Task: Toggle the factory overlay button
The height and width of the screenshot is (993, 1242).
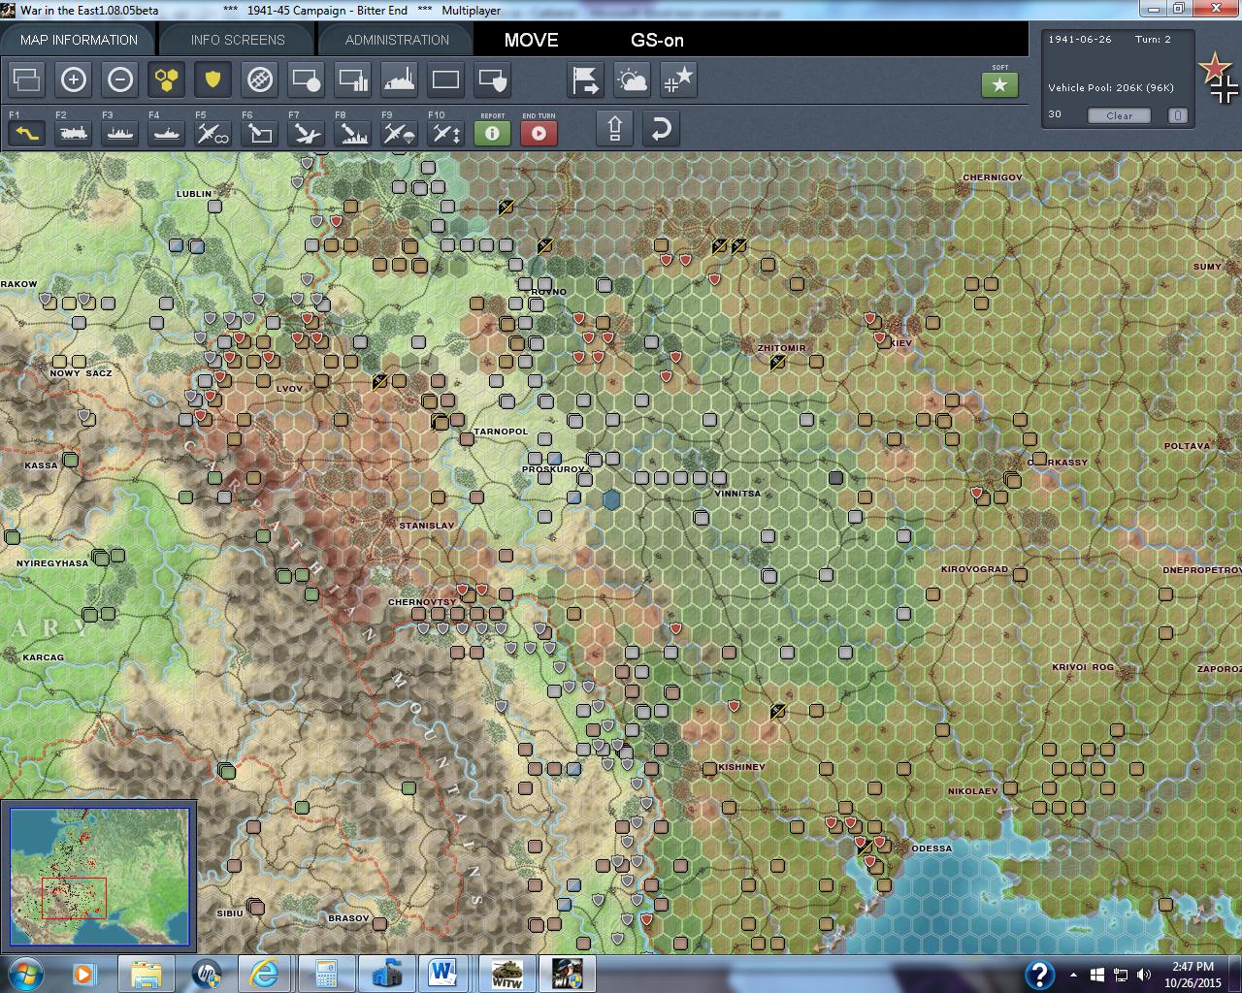Action: click(x=399, y=80)
